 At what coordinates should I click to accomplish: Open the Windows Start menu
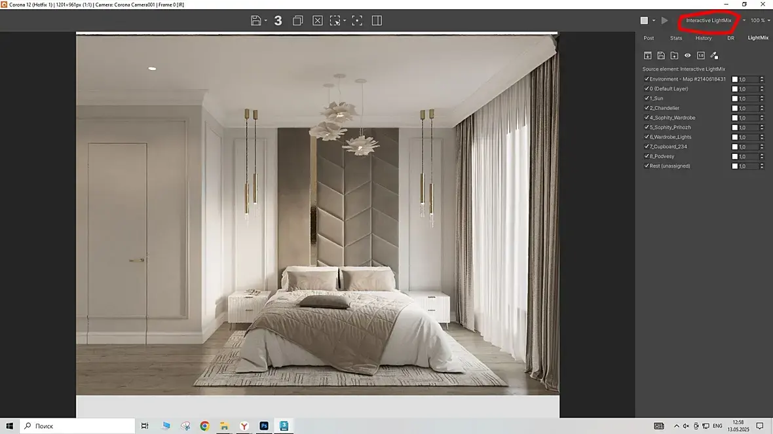coord(9,425)
